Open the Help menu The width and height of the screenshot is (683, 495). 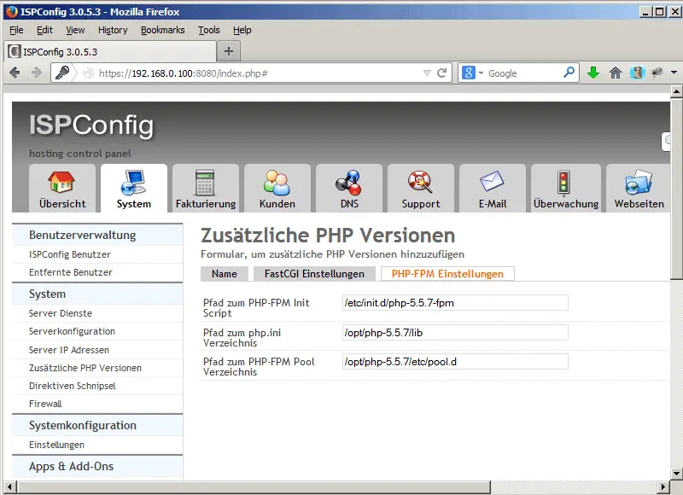pos(242,30)
